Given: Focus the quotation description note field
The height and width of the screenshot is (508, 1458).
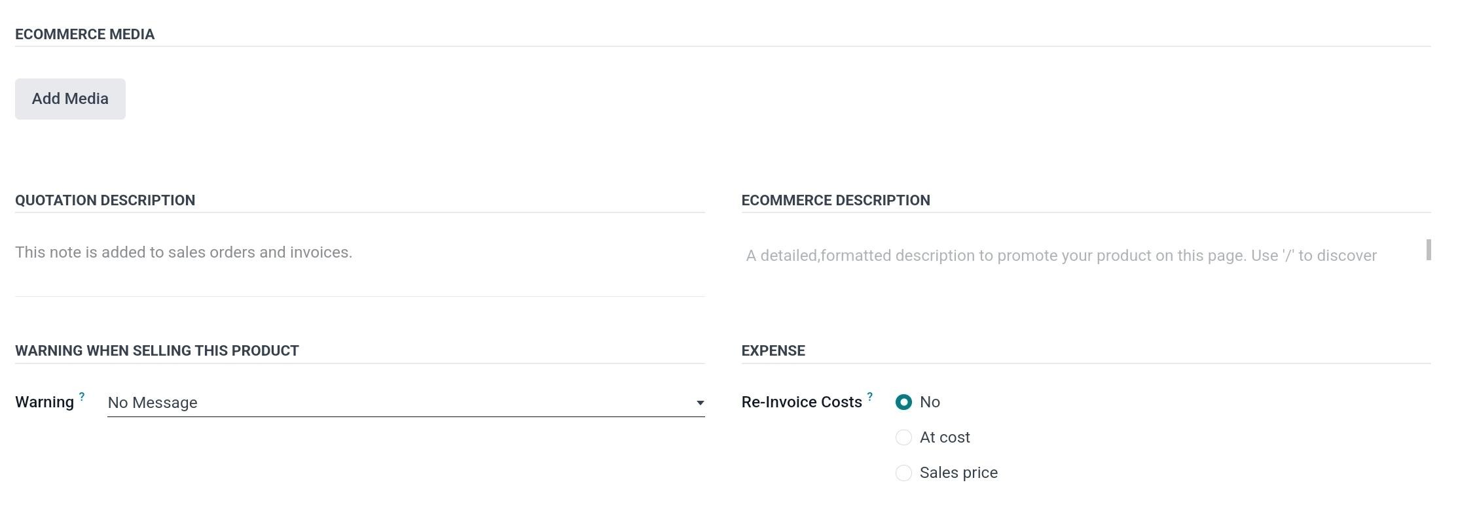Looking at the screenshot, I should tap(359, 253).
